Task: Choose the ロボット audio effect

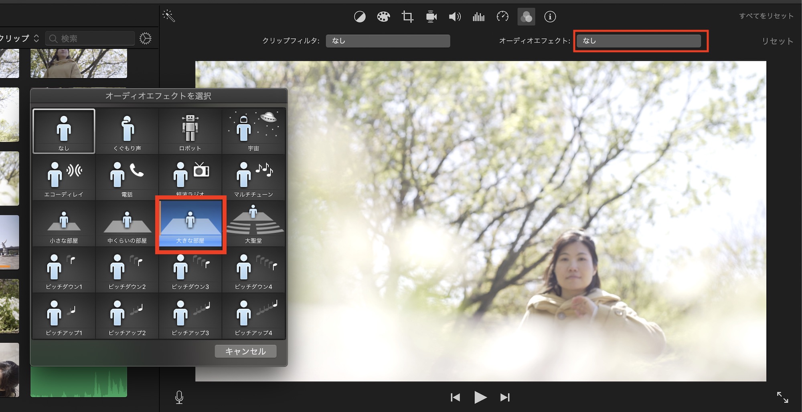Action: coord(190,131)
